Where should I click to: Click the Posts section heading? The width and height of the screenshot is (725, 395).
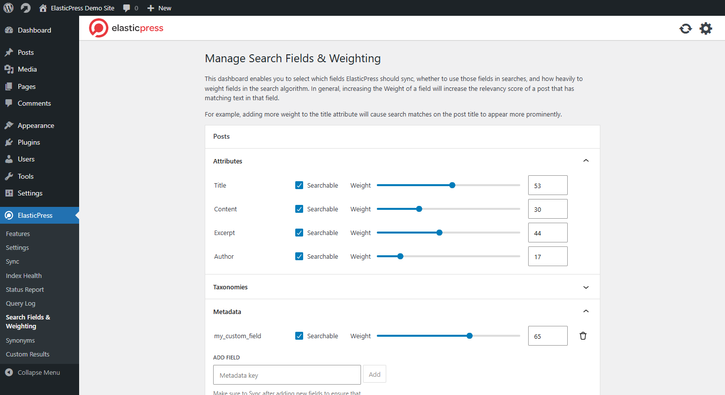222,136
